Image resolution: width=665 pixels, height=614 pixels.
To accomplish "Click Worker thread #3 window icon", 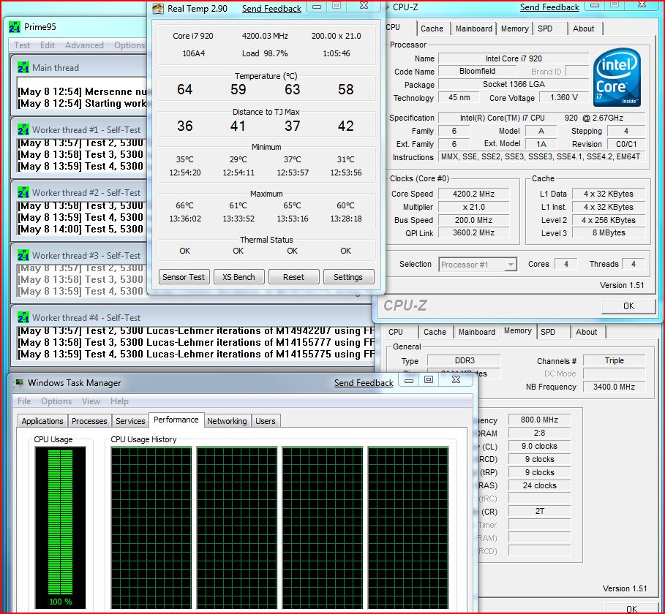I will tap(23, 255).
